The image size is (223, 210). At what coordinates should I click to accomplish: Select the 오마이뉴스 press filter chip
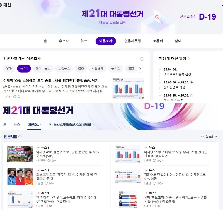pyautogui.click(x=43, y=68)
